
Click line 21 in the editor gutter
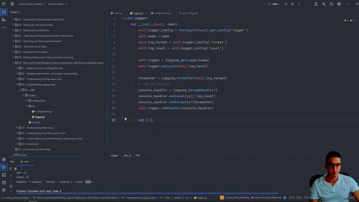(x=113, y=120)
